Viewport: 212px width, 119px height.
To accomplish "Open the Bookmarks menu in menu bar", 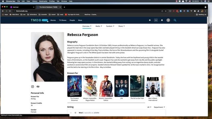I will pos(43,1).
